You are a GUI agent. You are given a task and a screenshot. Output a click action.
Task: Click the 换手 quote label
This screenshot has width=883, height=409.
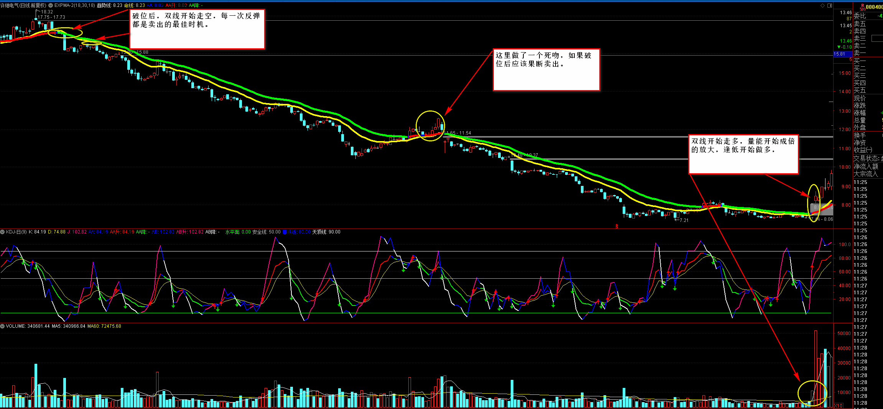click(x=860, y=135)
